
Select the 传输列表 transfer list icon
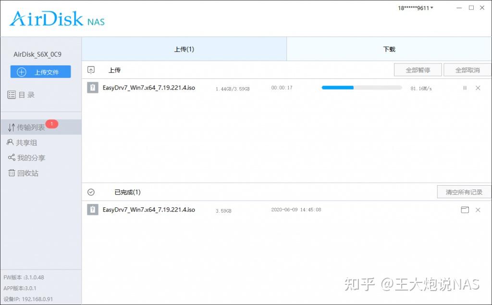coord(12,127)
